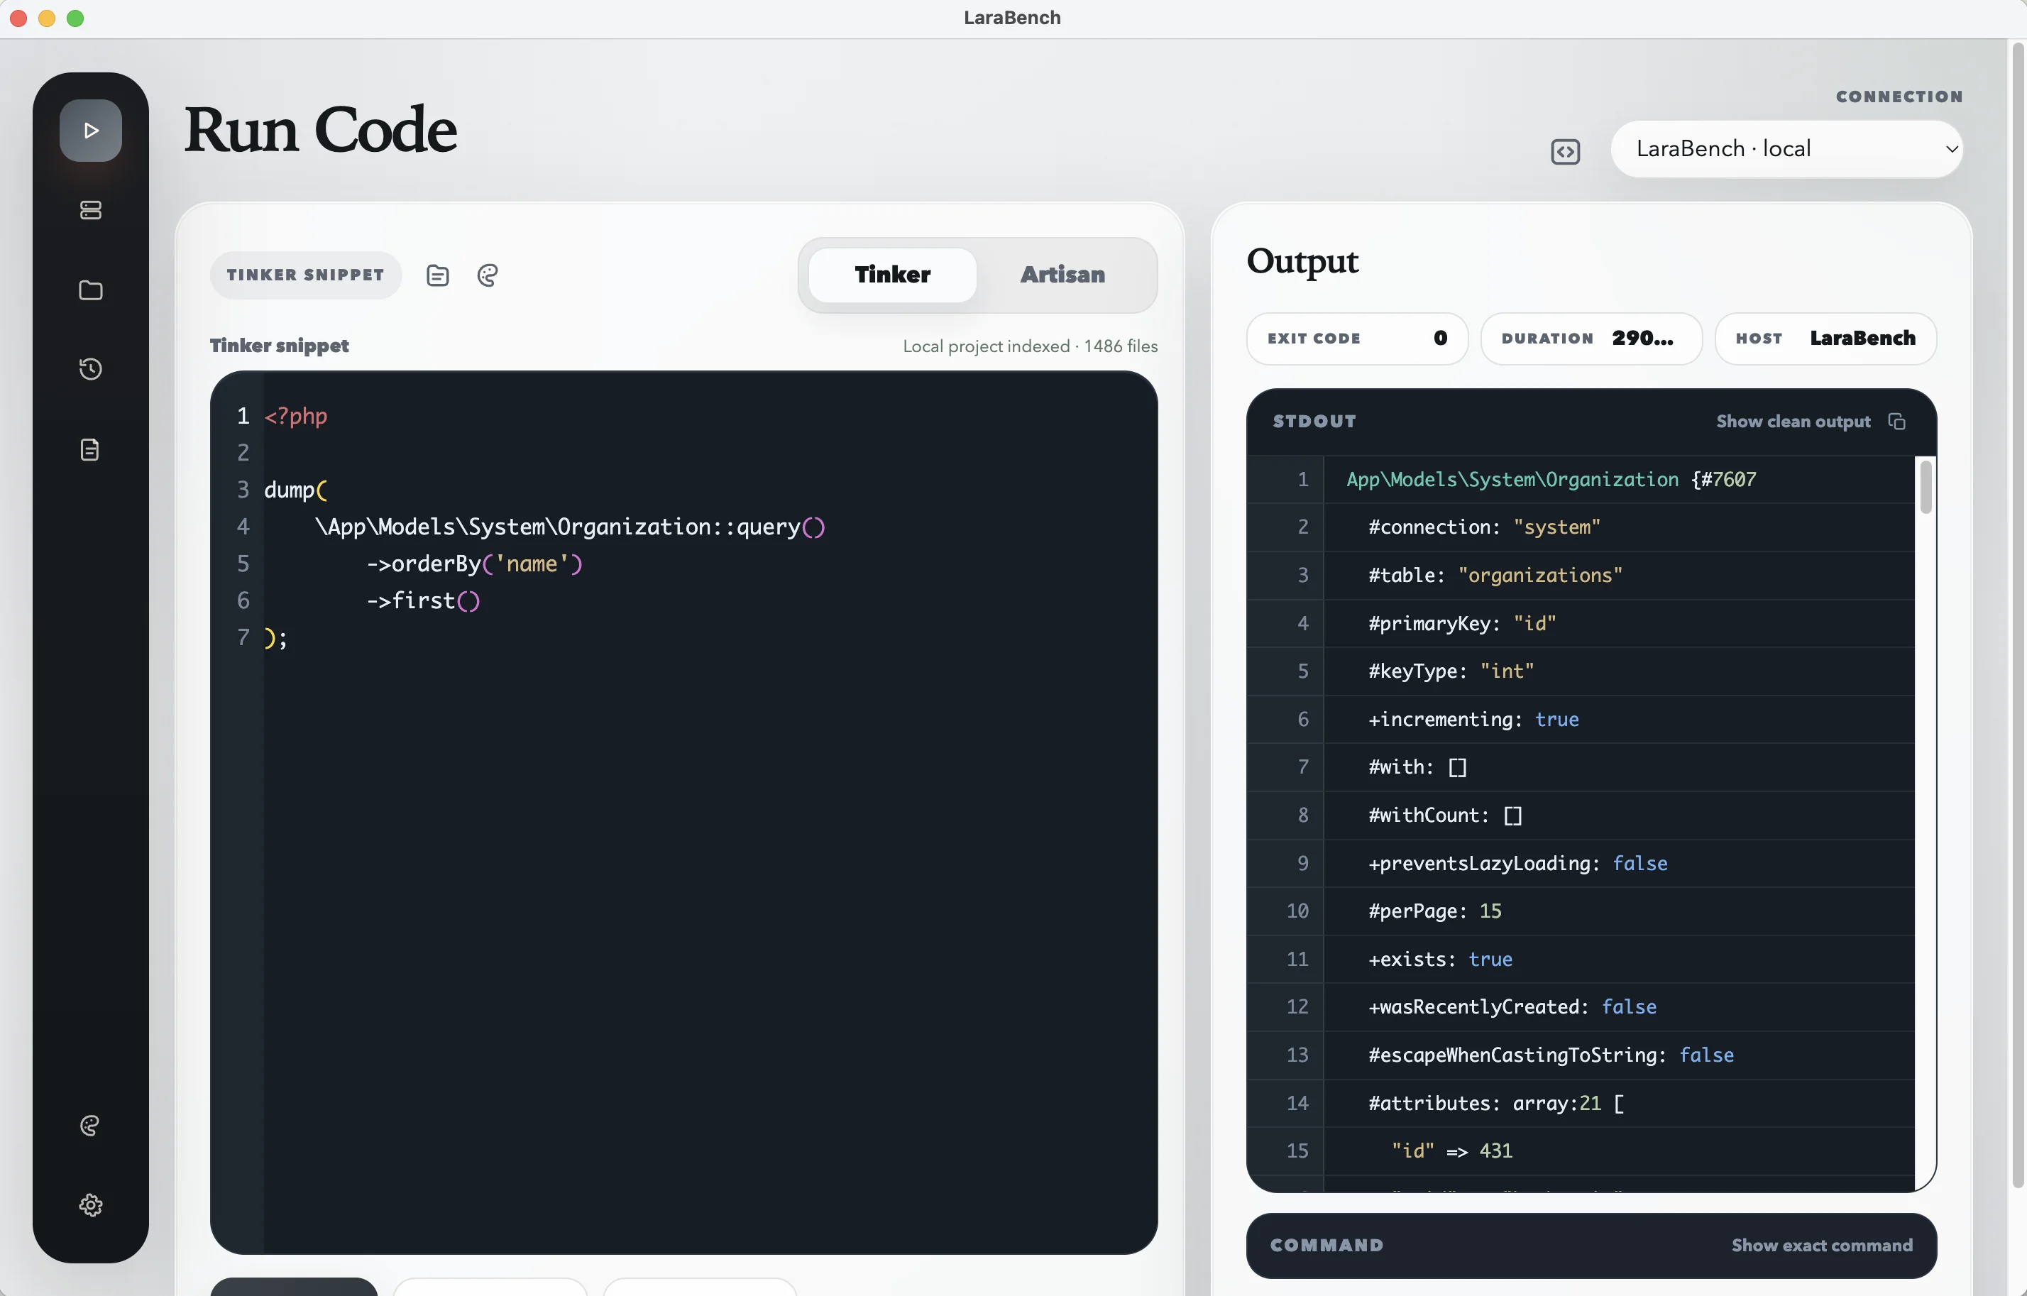Click output line '#primaryKey: "id"'

coord(1461,622)
